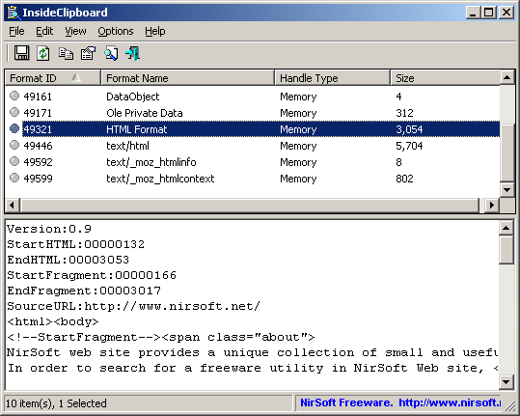This screenshot has height=416, width=520.
Task: Click the Save floppy disk toolbar icon
Action: pyautogui.click(x=21, y=53)
